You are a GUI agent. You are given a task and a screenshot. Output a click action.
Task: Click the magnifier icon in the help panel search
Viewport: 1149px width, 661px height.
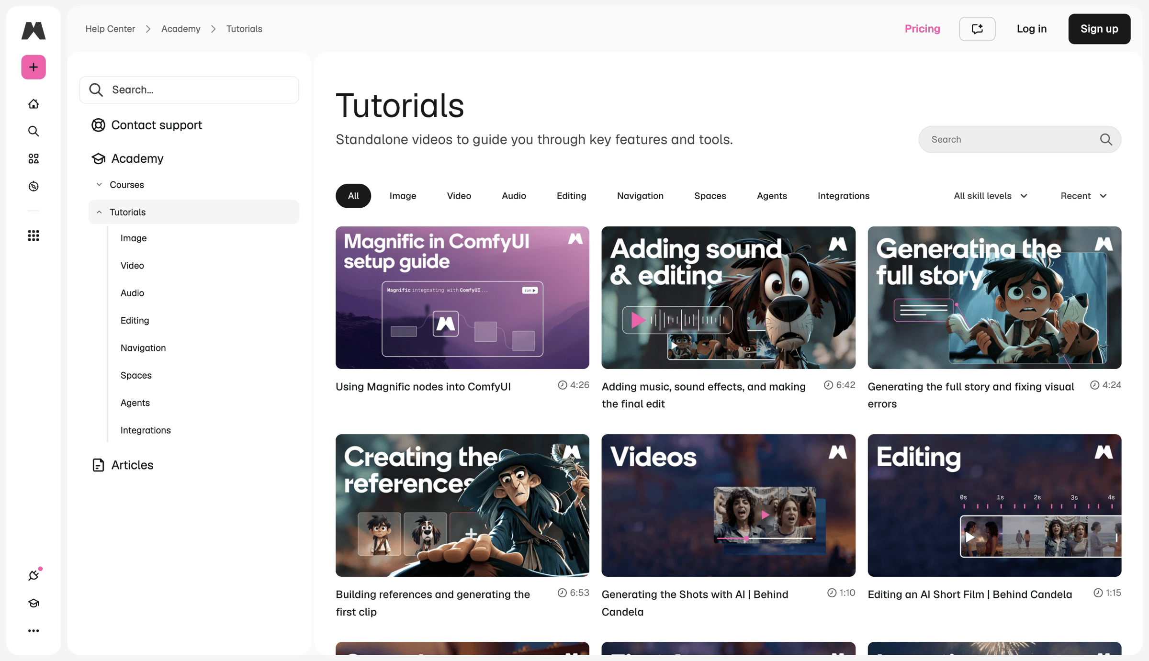tap(96, 90)
